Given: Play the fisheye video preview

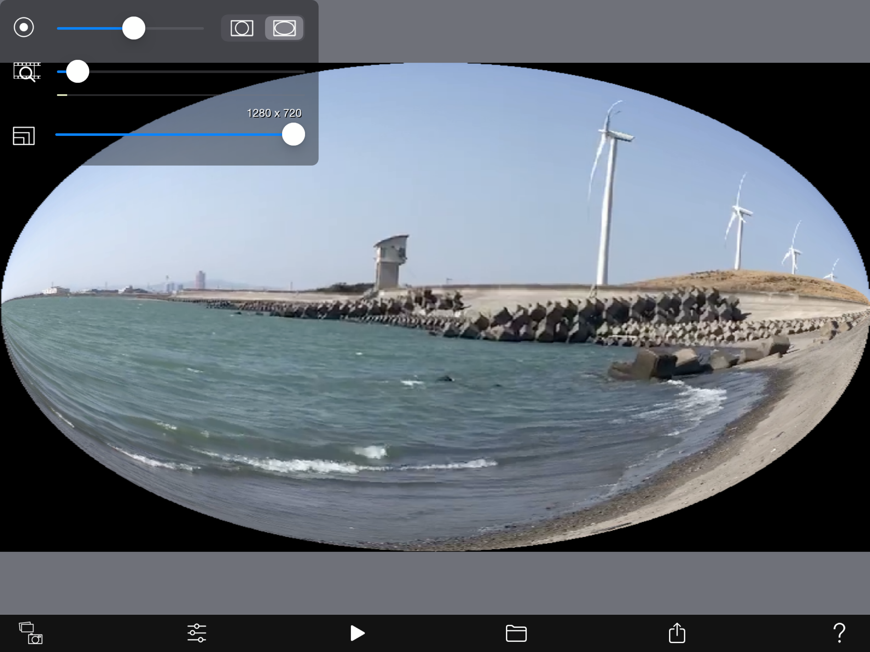Looking at the screenshot, I should tap(357, 633).
